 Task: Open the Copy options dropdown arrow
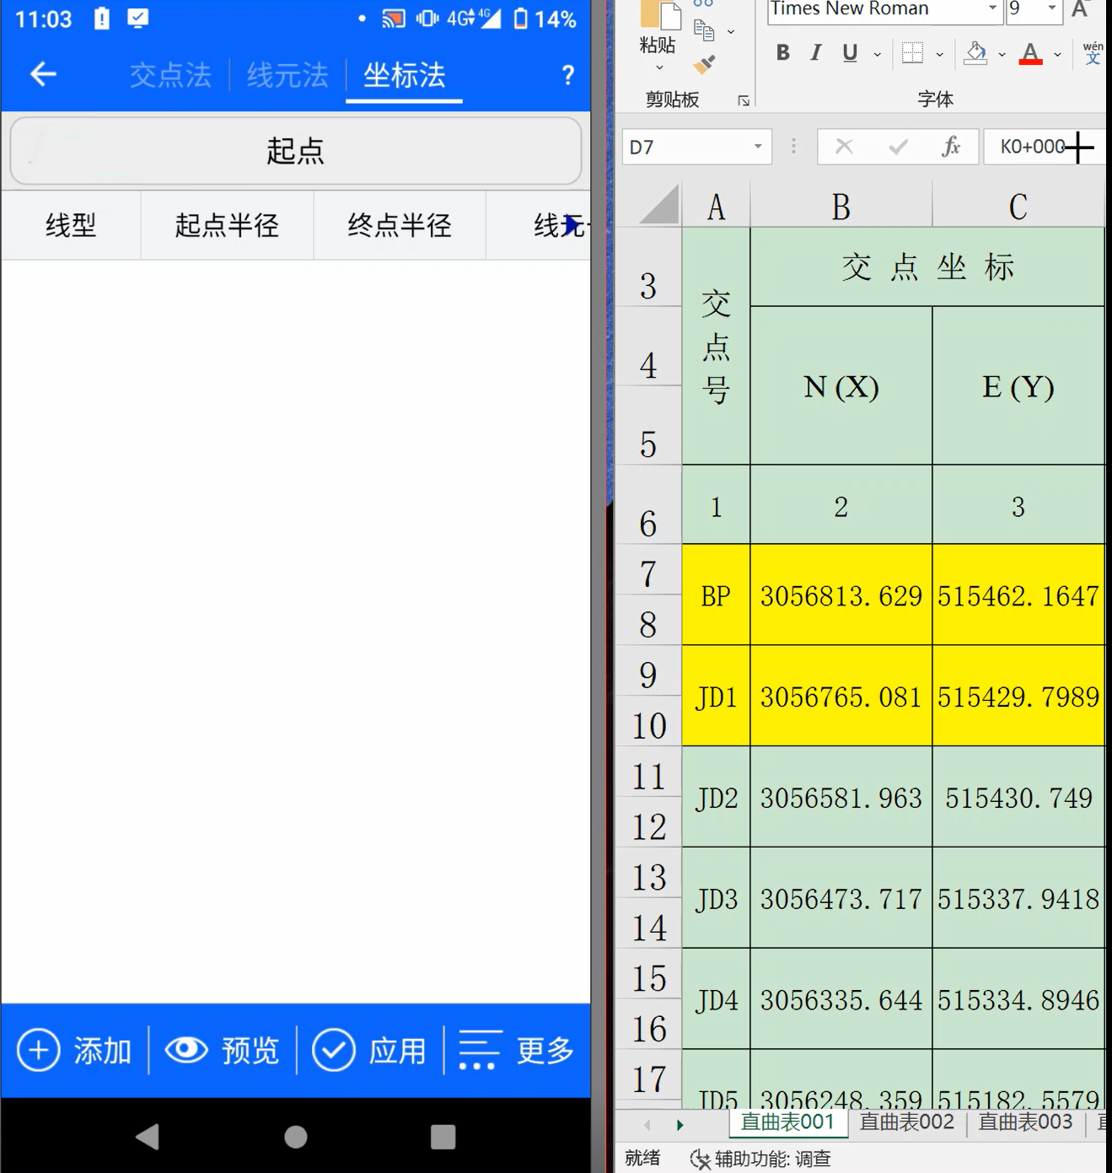pyautogui.click(x=731, y=32)
